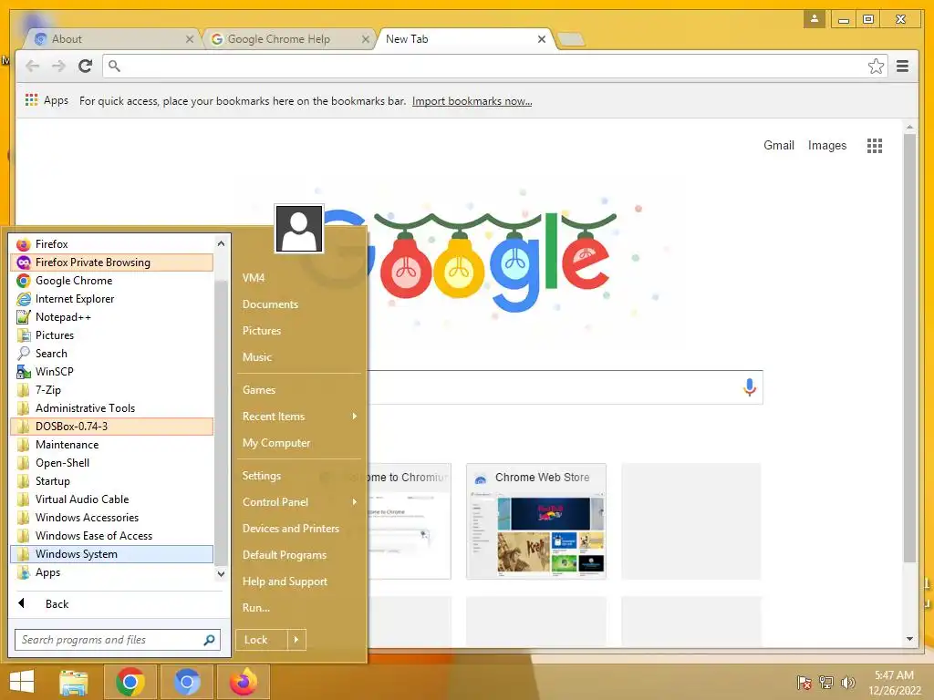Go back in Chrome navigation
934x700 pixels.
tap(33, 66)
